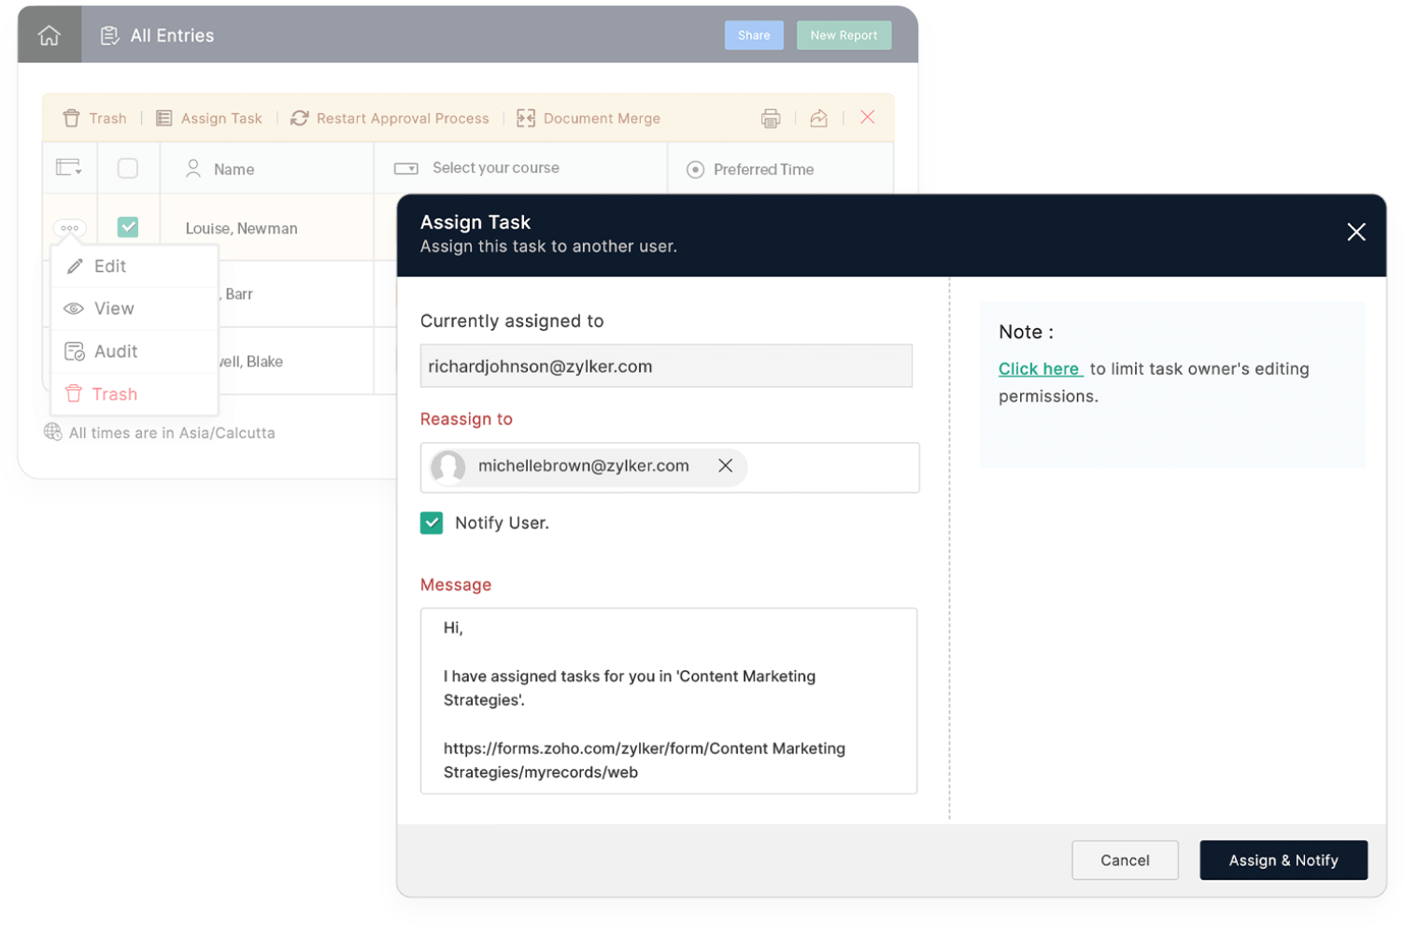Open the three-dot row actions menu
Image resolution: width=1404 pixels, height=926 pixels.
click(x=69, y=228)
